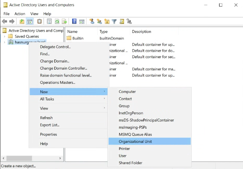The height and width of the screenshot is (169, 243).
Task: Click the Create New Group icon
Action: click(100, 21)
